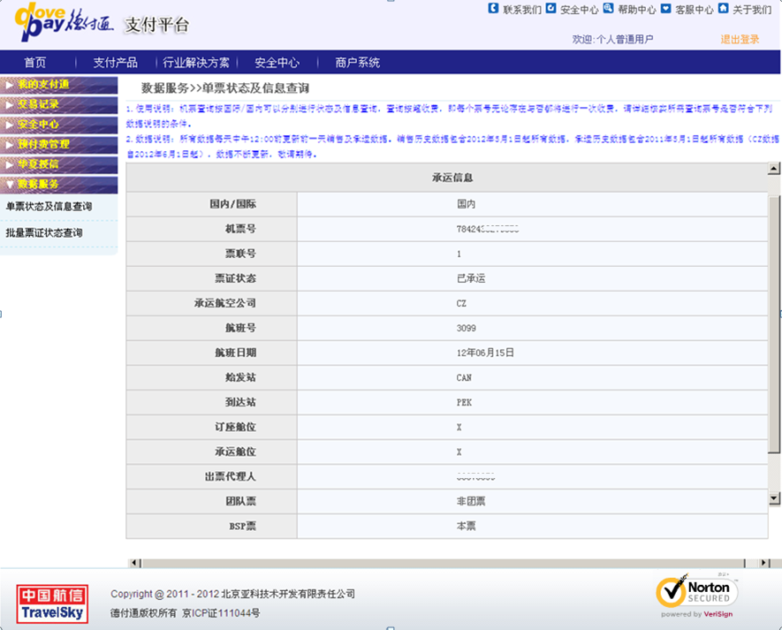Click the 中国航信 TravelSky logo
This screenshot has height=630, width=782.
pyautogui.click(x=53, y=603)
